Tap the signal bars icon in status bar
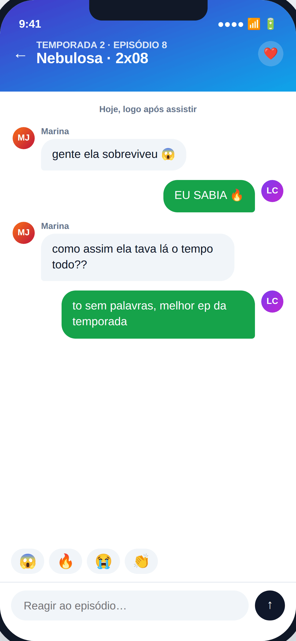Screen dimensions: 296x641 254,24
